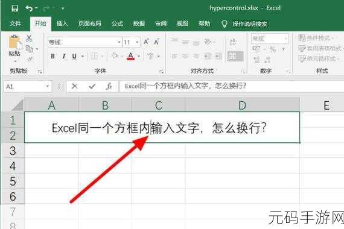344x229 pixels.
Task: Click the Align Right icon
Action: [x=196, y=57]
